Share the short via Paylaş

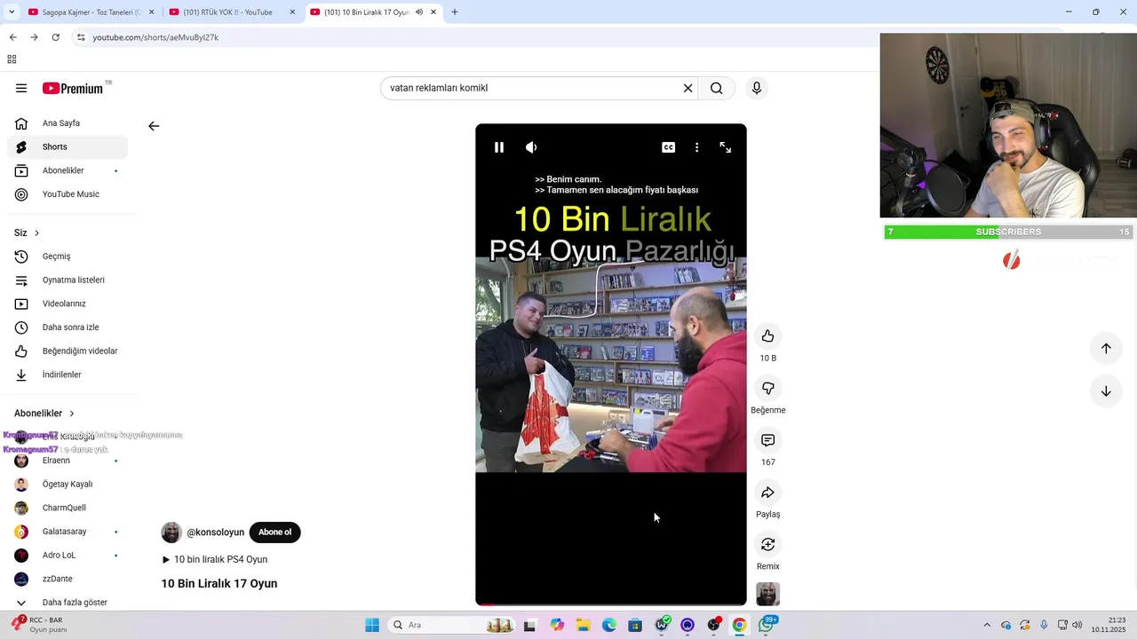[x=768, y=493]
